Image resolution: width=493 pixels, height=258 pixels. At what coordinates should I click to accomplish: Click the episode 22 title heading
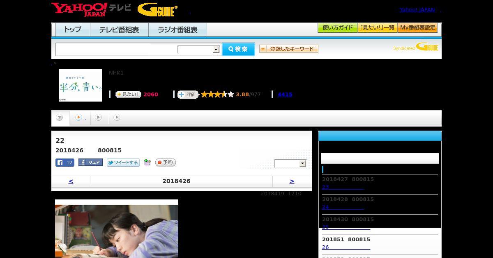(60, 140)
